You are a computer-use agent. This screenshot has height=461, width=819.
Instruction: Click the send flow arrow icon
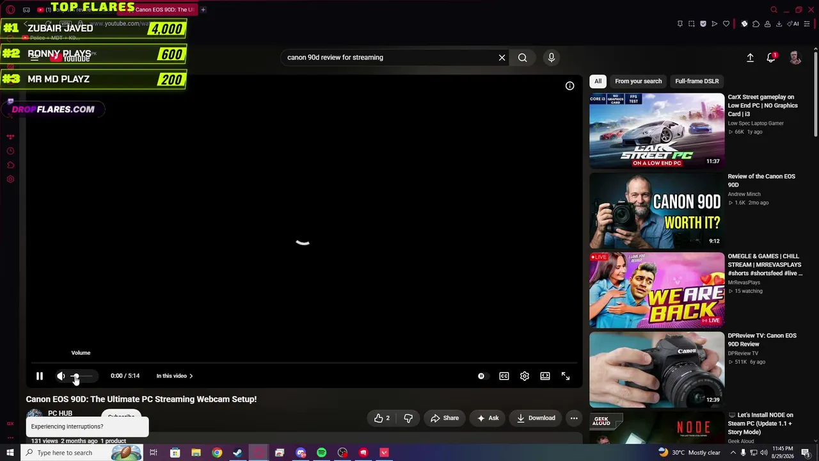(x=715, y=24)
